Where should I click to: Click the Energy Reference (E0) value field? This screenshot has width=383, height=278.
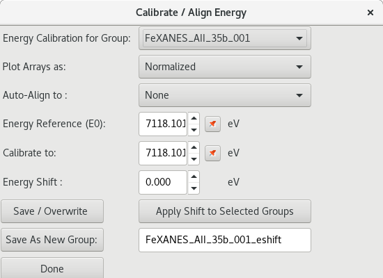[163, 124]
